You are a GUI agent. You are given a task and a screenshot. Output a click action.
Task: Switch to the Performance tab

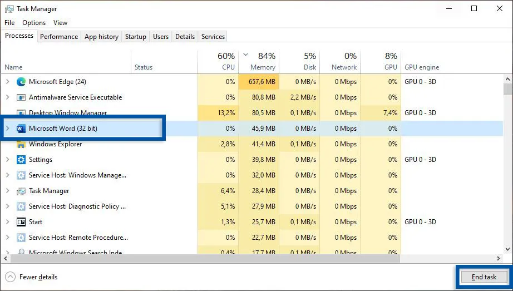pyautogui.click(x=59, y=37)
